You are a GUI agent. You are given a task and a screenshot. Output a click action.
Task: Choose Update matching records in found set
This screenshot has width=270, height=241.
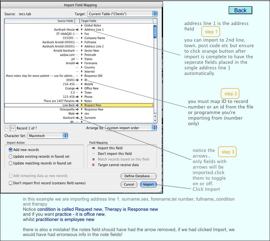pyautogui.click(x=10, y=163)
